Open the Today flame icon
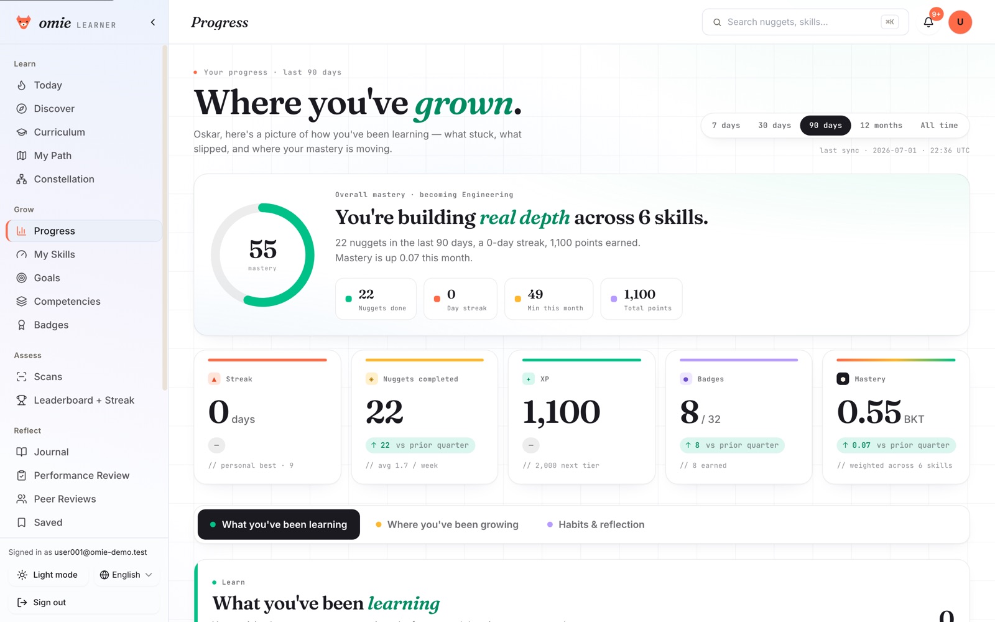 point(22,85)
